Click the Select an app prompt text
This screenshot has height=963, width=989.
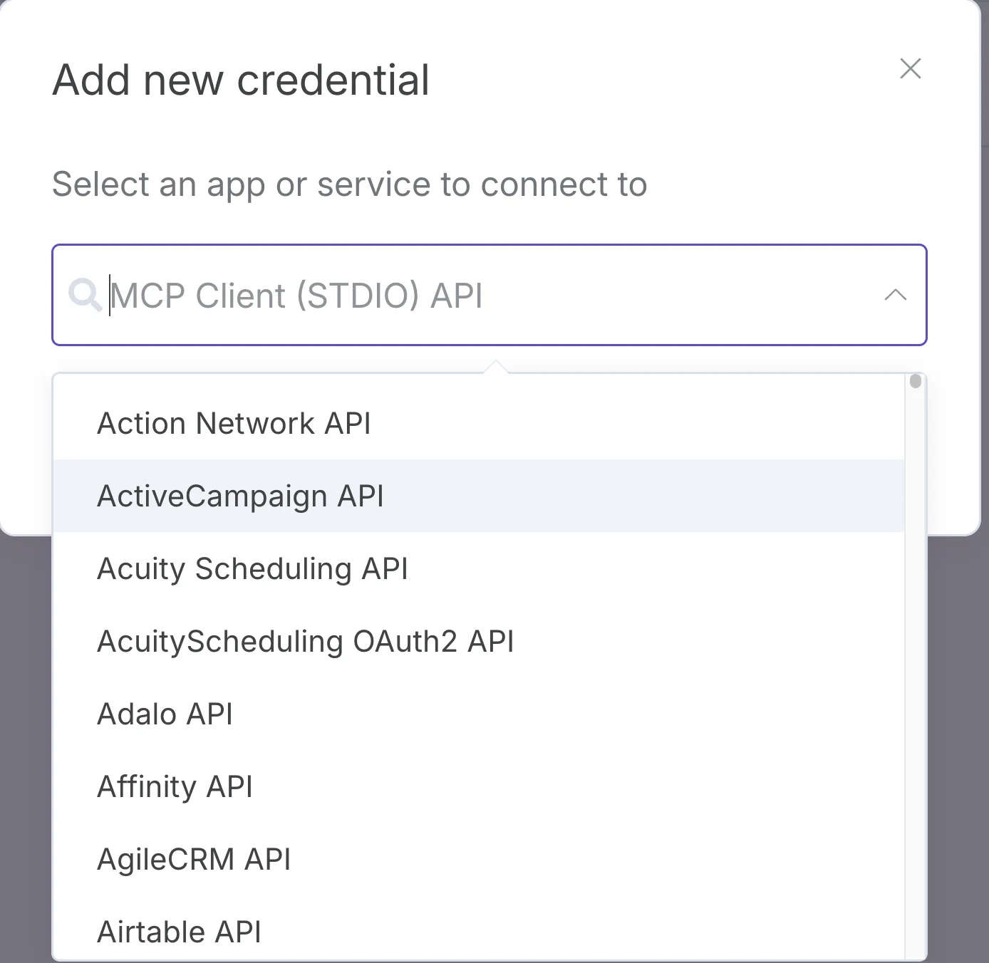pyautogui.click(x=348, y=184)
